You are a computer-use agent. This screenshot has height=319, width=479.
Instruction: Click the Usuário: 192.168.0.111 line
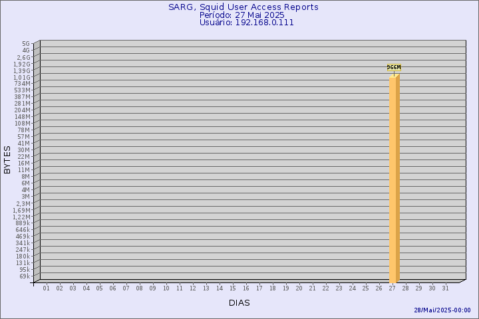pos(247,23)
